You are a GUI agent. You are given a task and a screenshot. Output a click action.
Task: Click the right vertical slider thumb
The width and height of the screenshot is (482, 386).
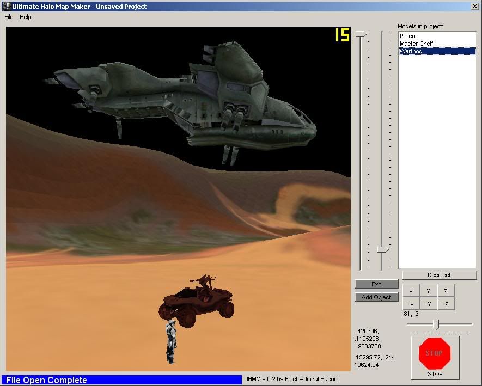pos(383,250)
